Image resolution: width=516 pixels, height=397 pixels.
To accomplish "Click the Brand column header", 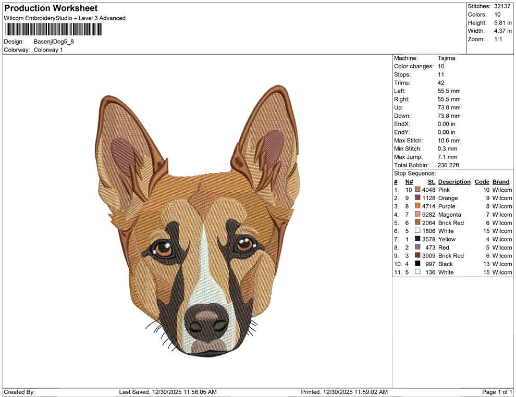I will pos(500,181).
